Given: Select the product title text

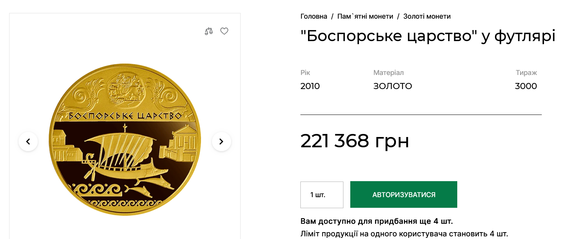Looking at the screenshot, I should click(x=428, y=36).
